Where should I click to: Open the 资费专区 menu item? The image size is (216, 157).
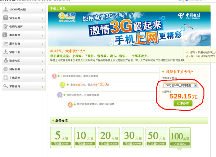click(24, 61)
